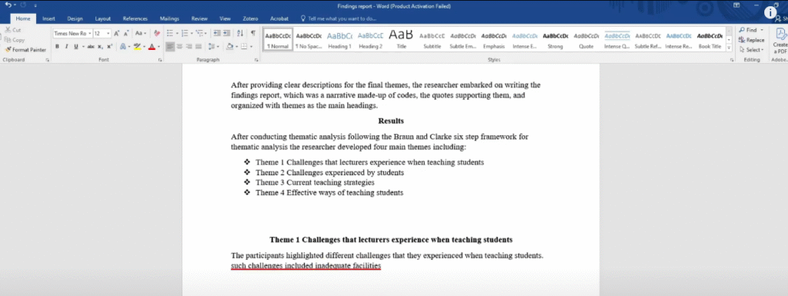Screen dimensions: 788x296
Task: Activate the Format Painter
Action: pyautogui.click(x=25, y=50)
